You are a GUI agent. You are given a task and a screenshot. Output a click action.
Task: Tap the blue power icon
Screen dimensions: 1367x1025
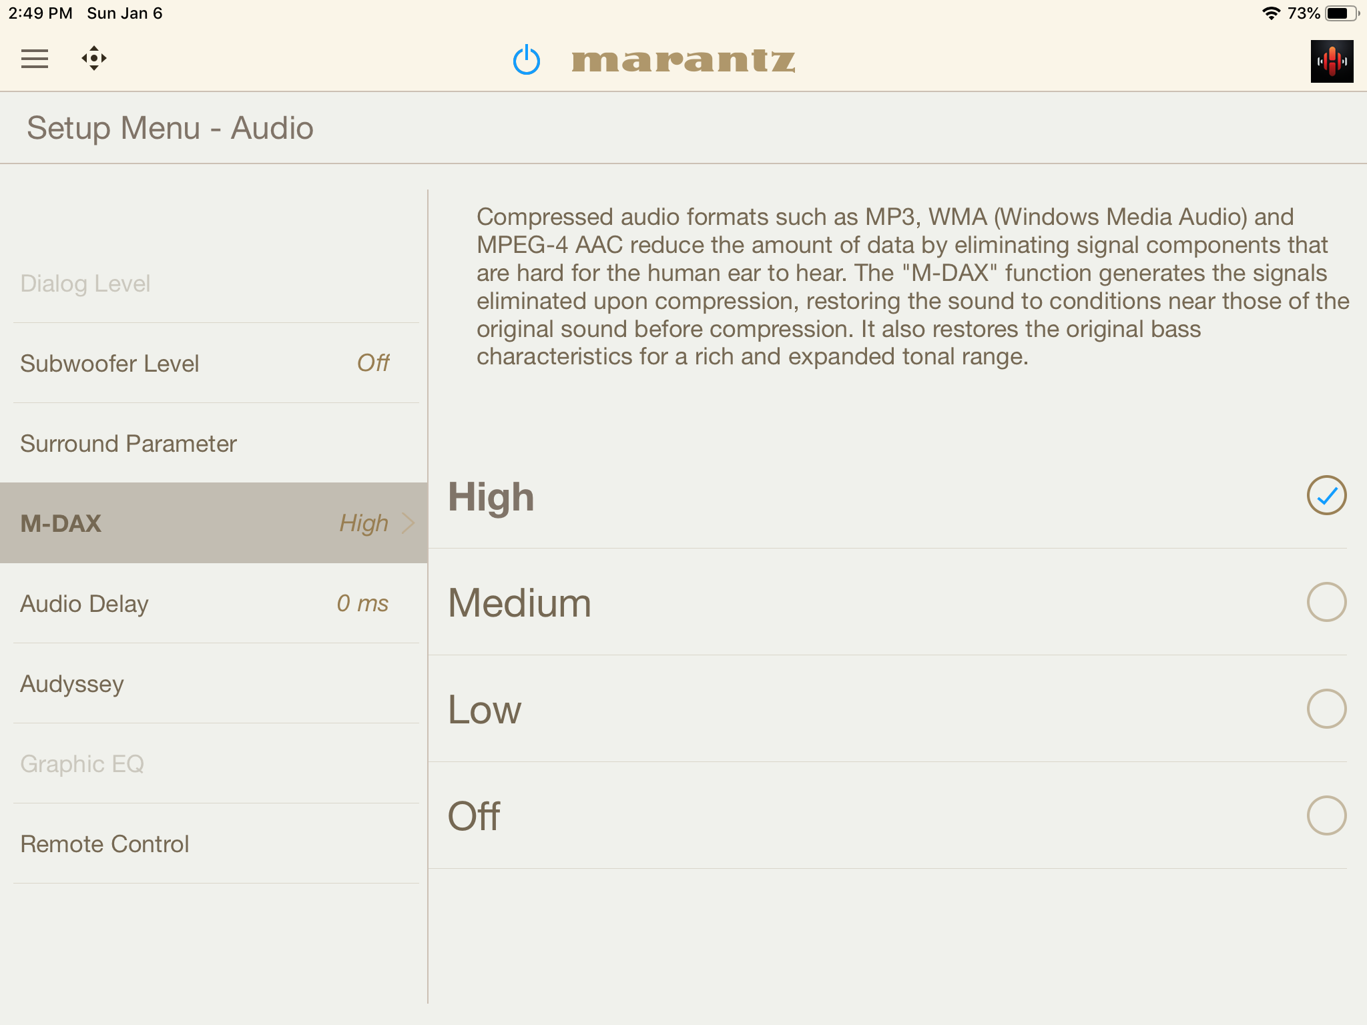pyautogui.click(x=527, y=60)
